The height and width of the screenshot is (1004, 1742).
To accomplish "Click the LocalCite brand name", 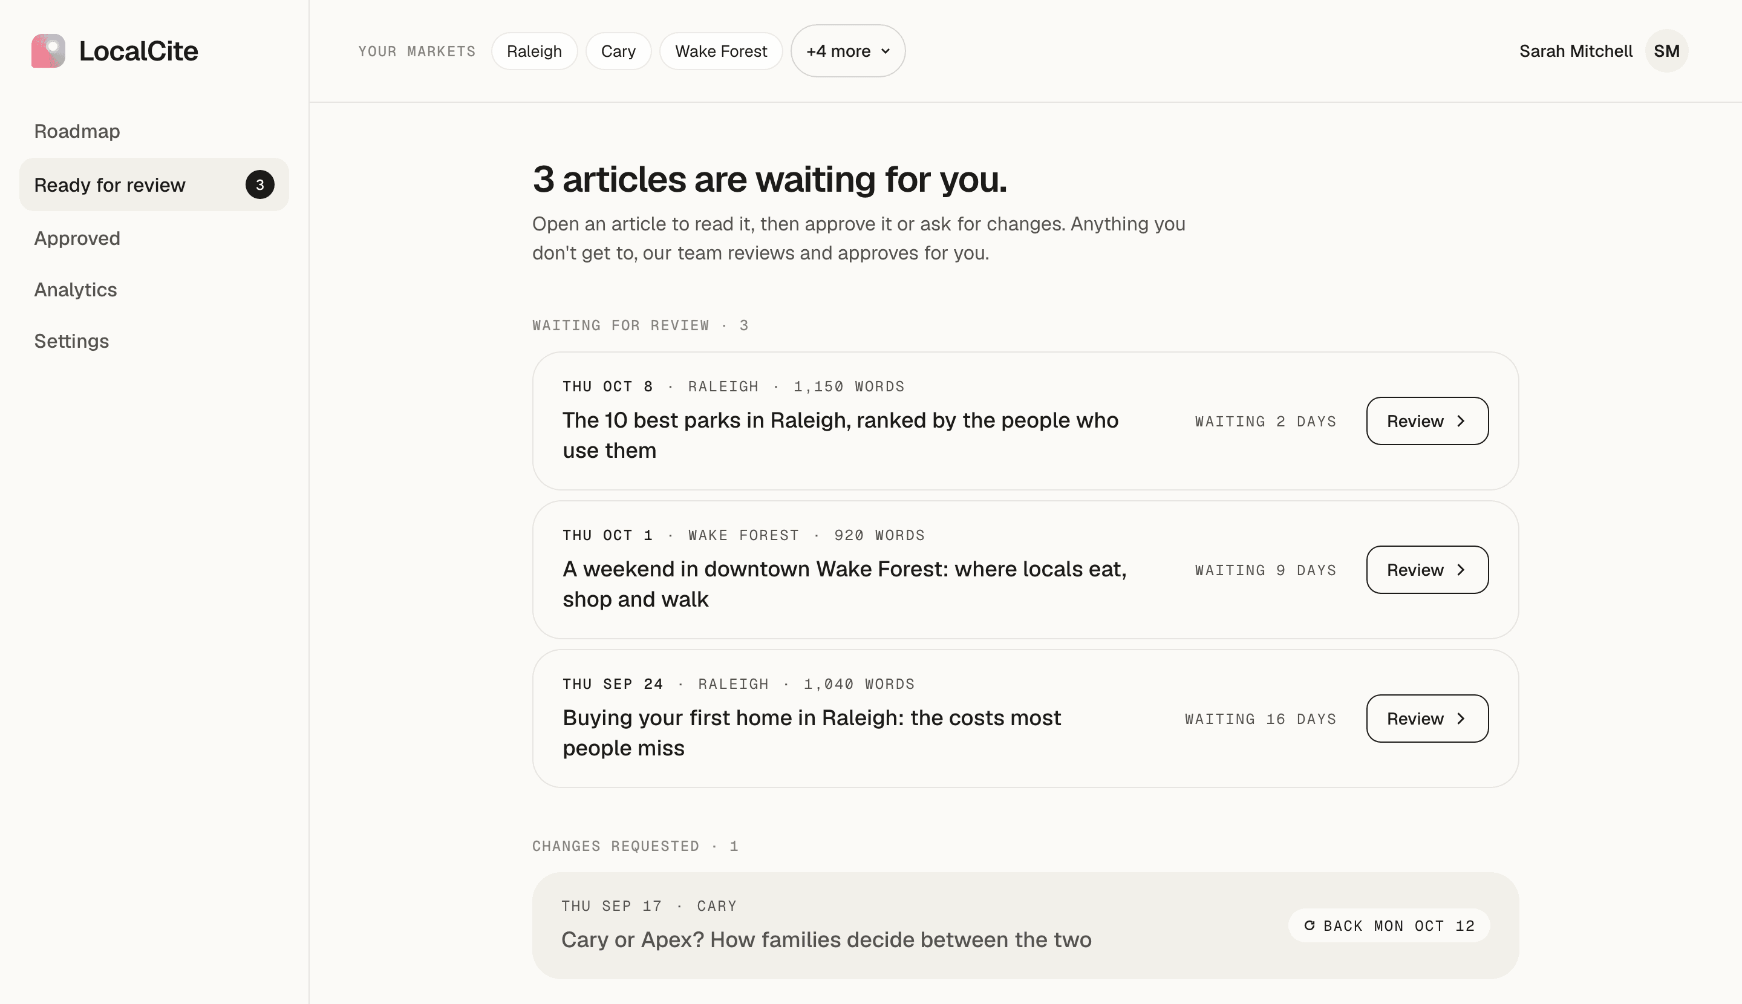I will tap(139, 51).
